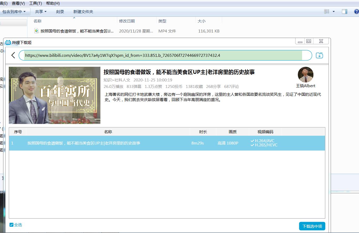This screenshot has width=359, height=233.
Task: Click the 序号 column header
Action: coord(18,132)
